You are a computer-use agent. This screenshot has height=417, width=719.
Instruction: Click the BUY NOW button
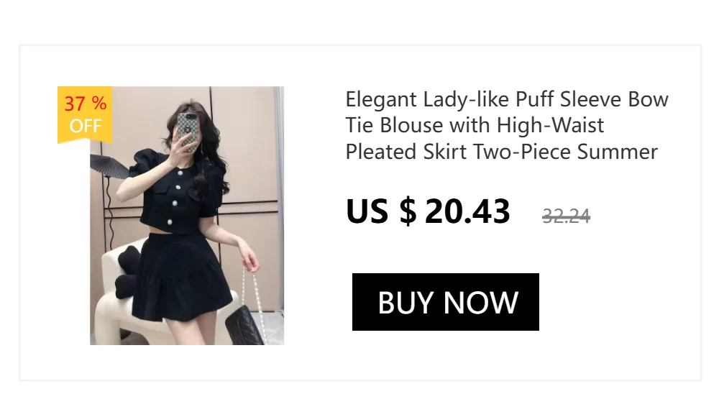tap(445, 302)
